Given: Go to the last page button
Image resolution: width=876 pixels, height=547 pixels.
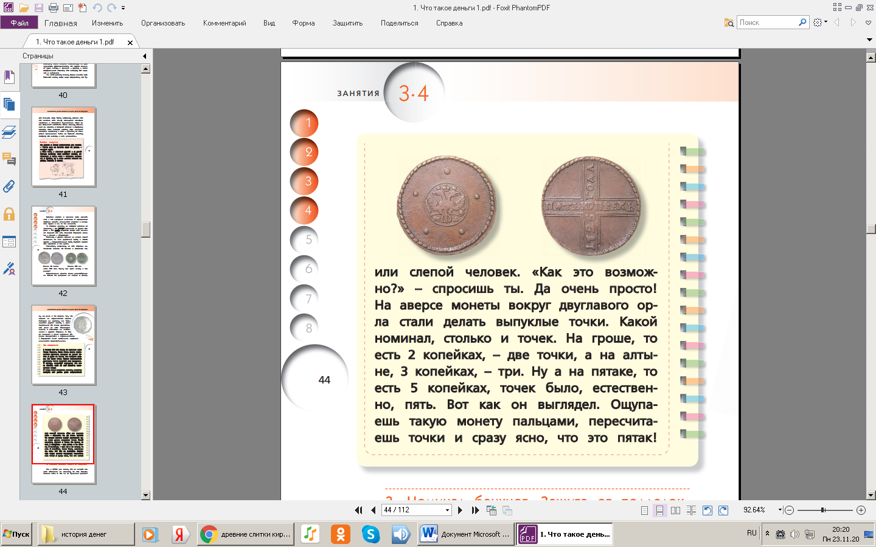Looking at the screenshot, I should pyautogui.click(x=475, y=510).
